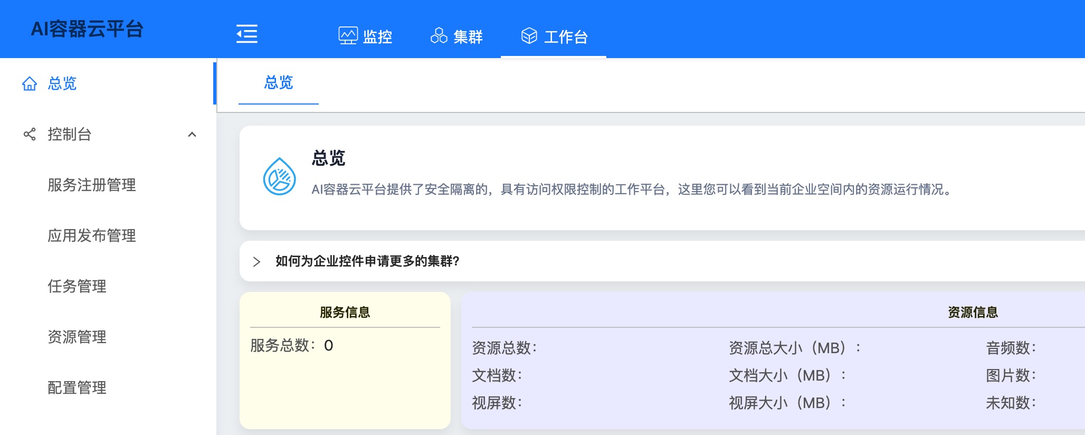Click the 文档数: label
This screenshot has height=435, width=1085.
[x=497, y=375]
